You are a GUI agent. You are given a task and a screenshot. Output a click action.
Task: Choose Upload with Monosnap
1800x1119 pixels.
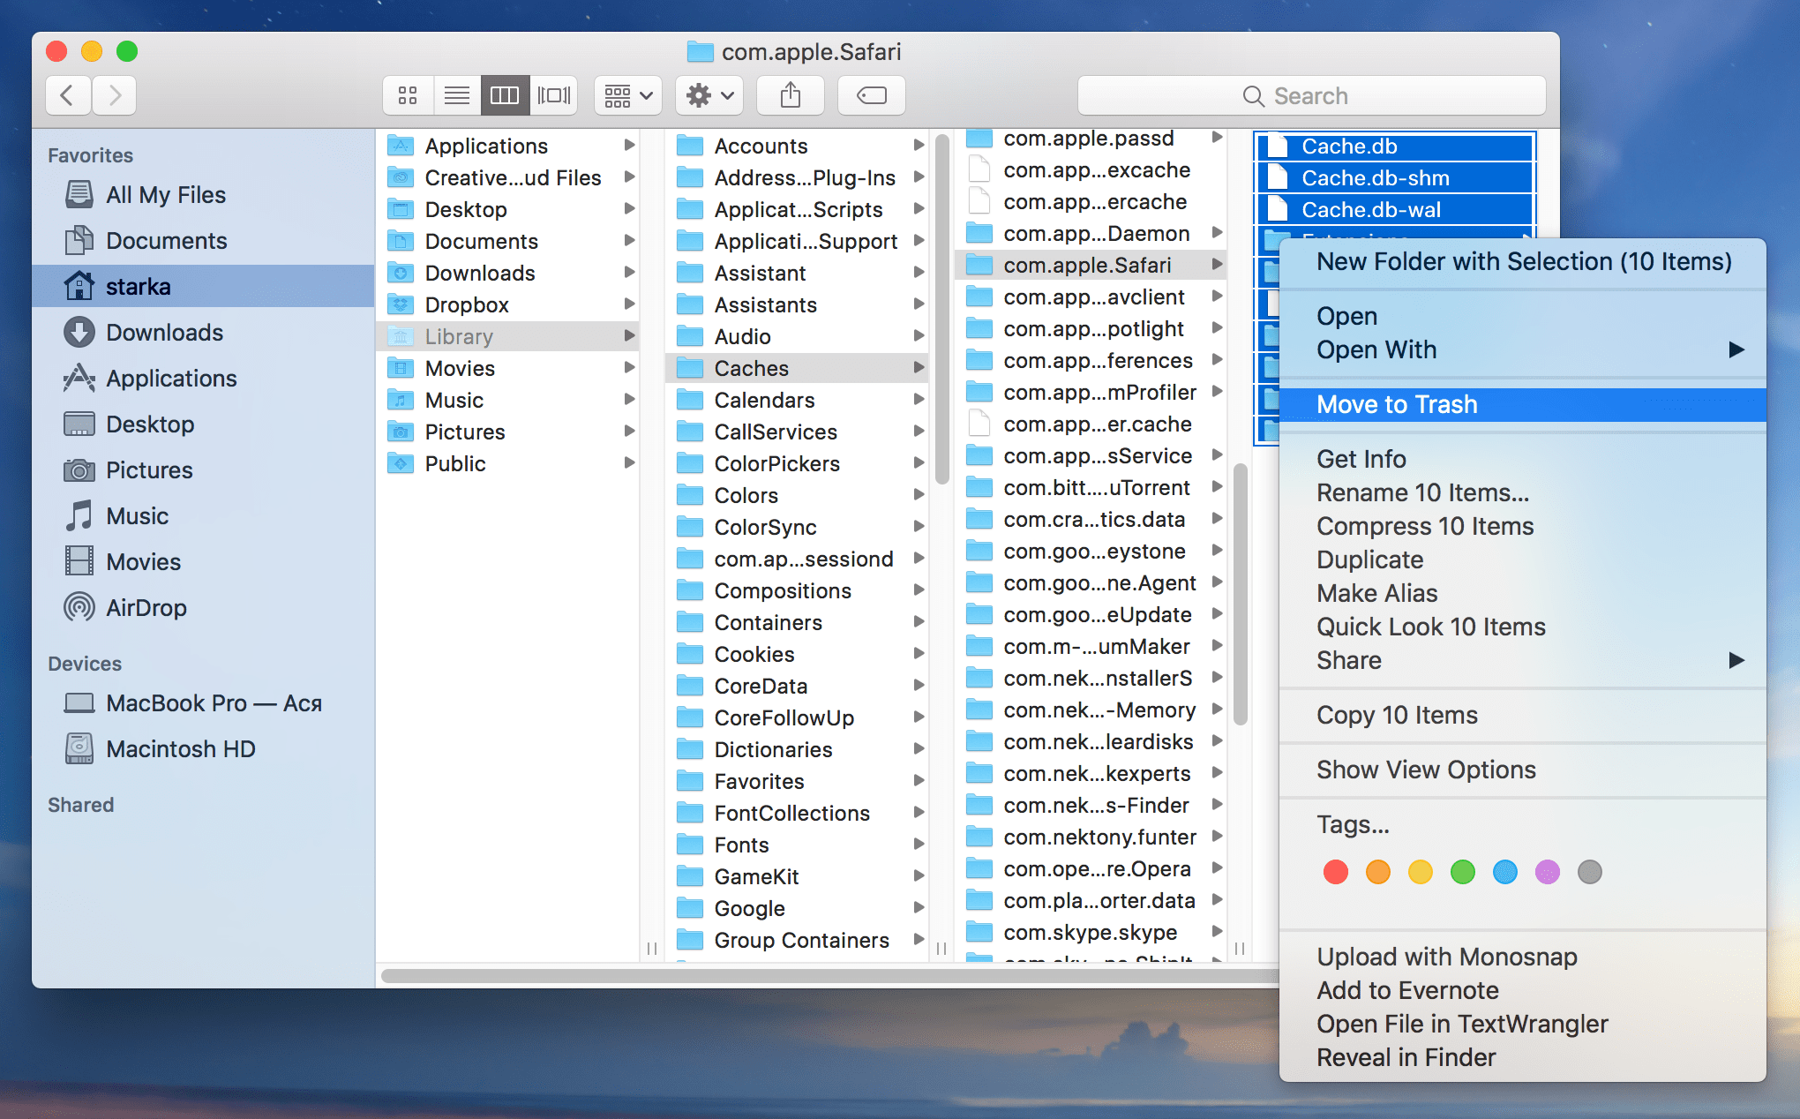click(1523, 957)
